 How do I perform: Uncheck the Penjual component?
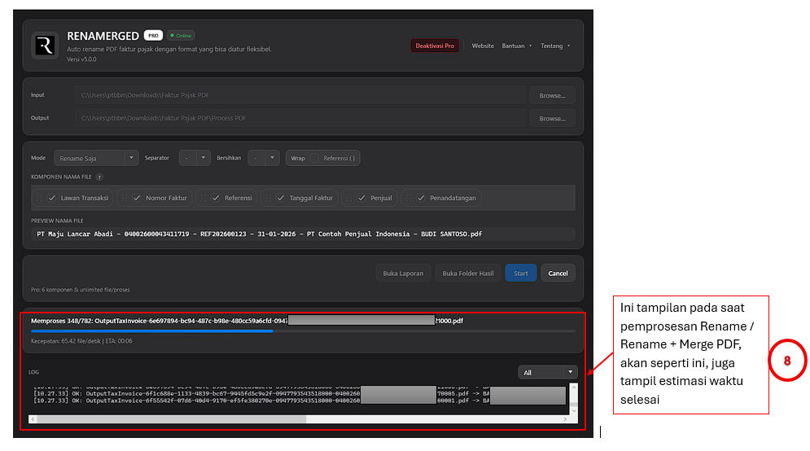click(361, 198)
